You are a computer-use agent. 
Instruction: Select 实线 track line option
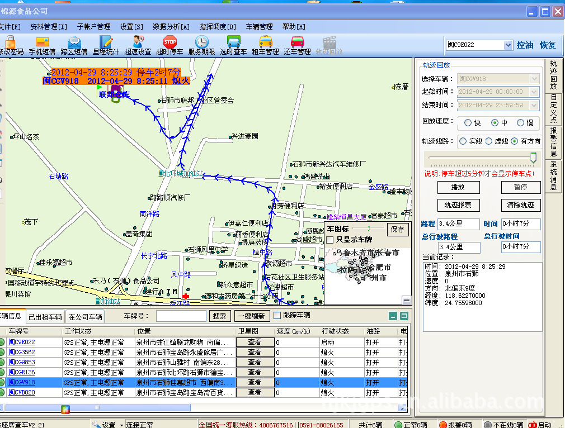click(x=463, y=141)
